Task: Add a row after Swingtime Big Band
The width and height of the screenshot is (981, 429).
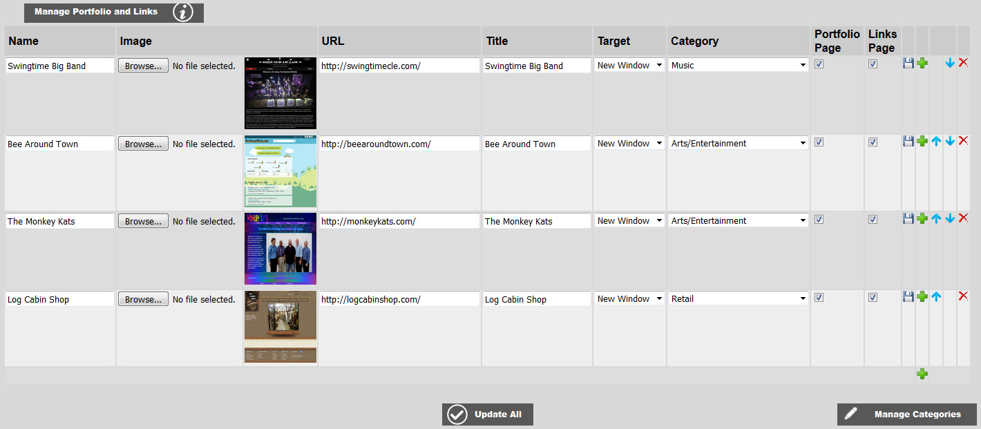Action: tap(922, 63)
